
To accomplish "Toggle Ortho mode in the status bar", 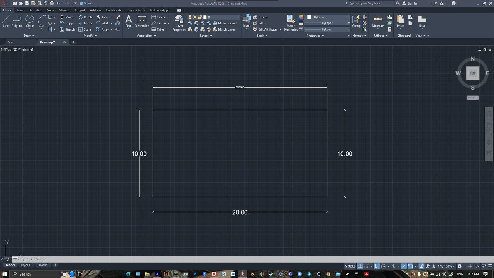I will [x=377, y=266].
